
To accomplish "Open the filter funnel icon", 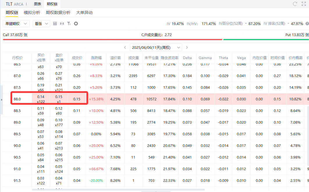I will (x=69, y=24).
